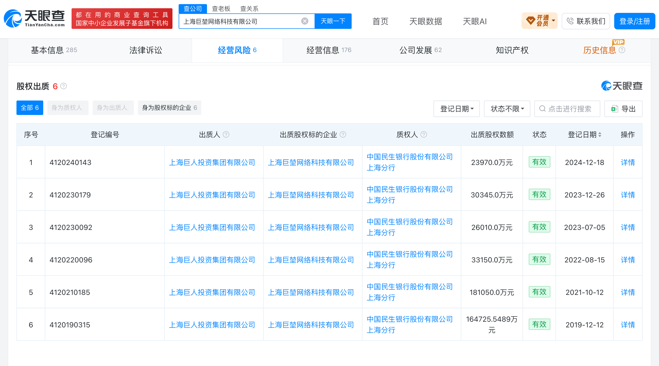Click help icon beside 出质人 header

click(x=226, y=135)
